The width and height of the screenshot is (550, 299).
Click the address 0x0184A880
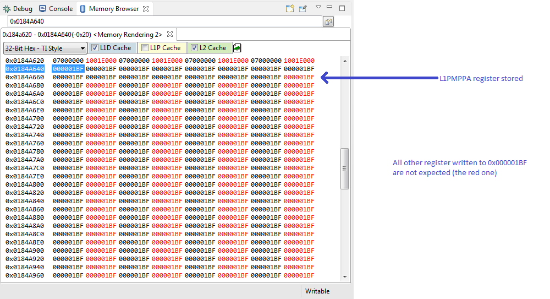tap(25, 218)
